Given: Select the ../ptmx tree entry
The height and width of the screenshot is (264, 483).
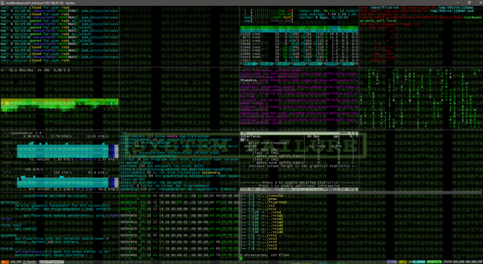Looking at the screenshot, I should point(270,200).
